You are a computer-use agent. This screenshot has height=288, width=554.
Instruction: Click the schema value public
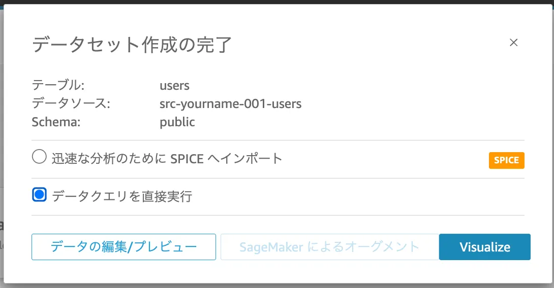click(177, 122)
